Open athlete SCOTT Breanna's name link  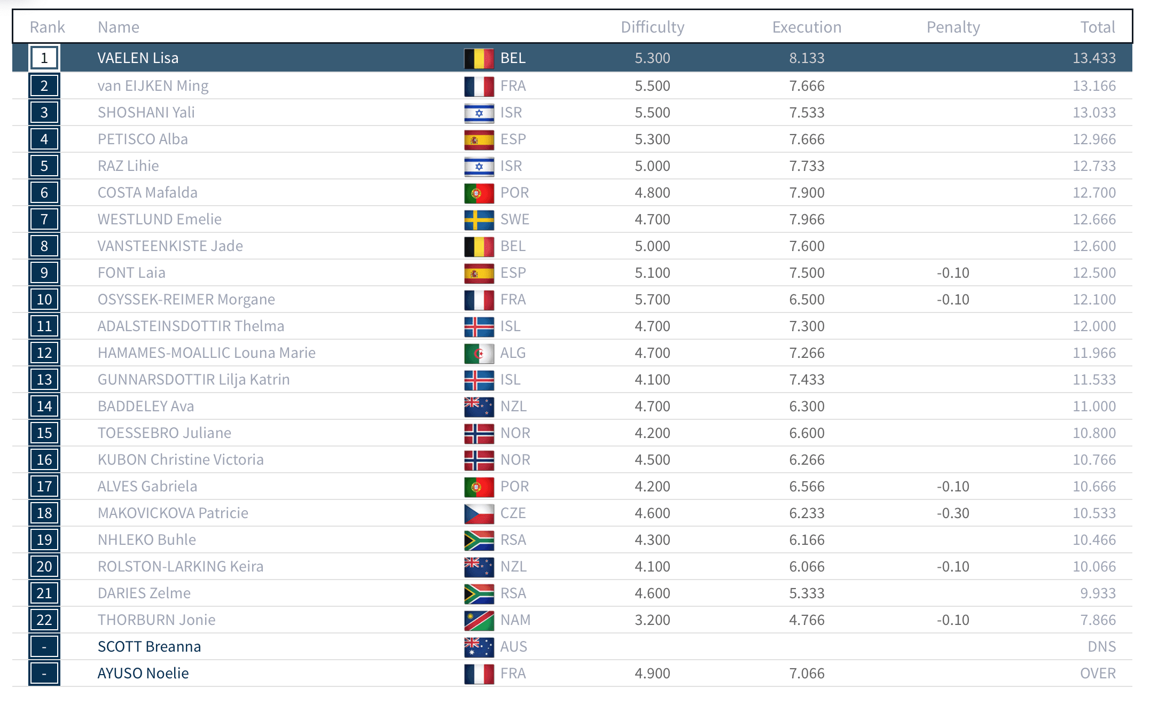point(149,646)
